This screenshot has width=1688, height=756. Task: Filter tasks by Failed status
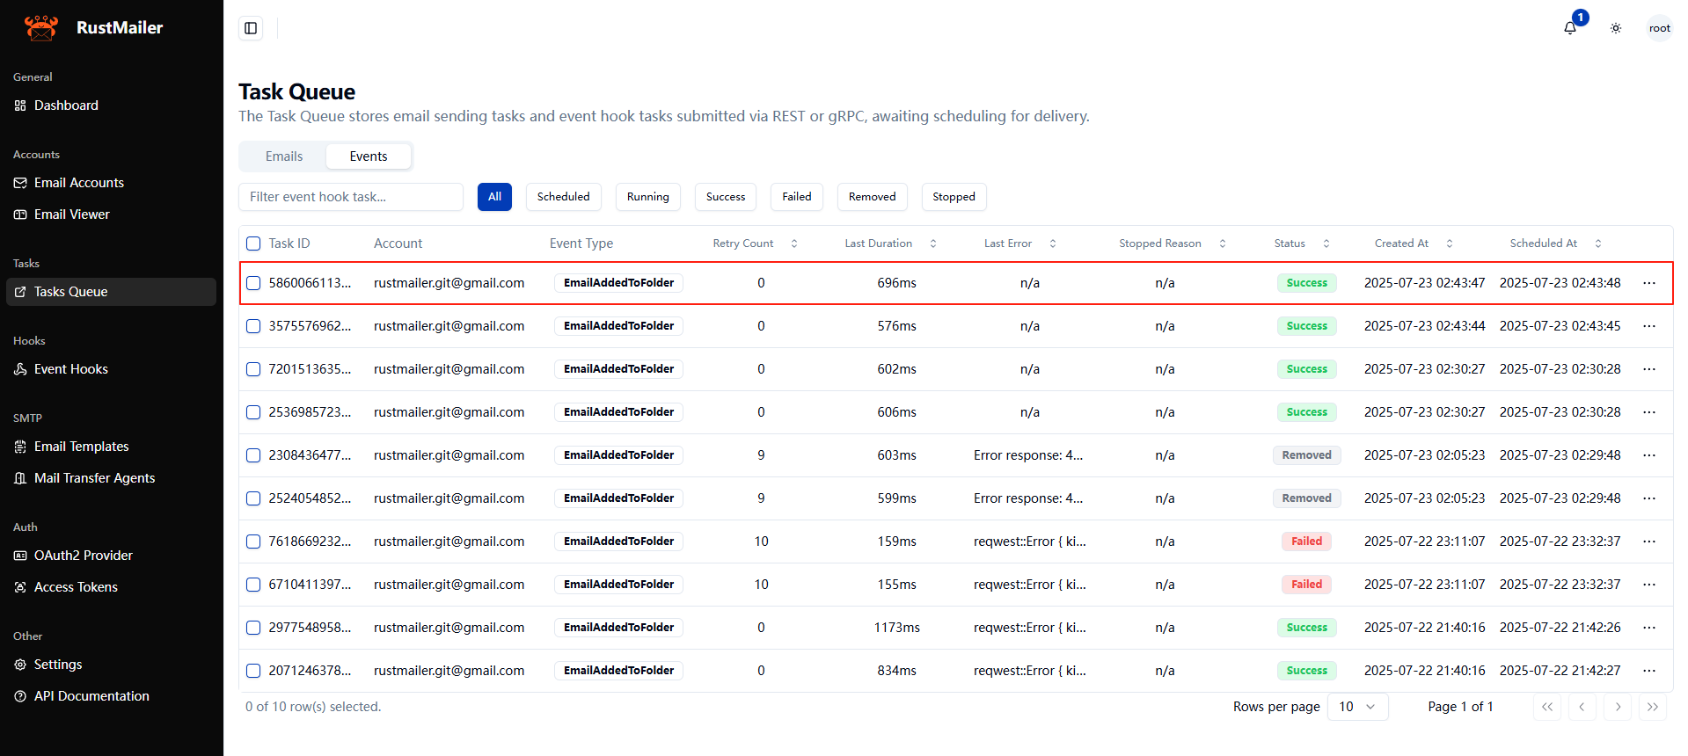coord(797,197)
